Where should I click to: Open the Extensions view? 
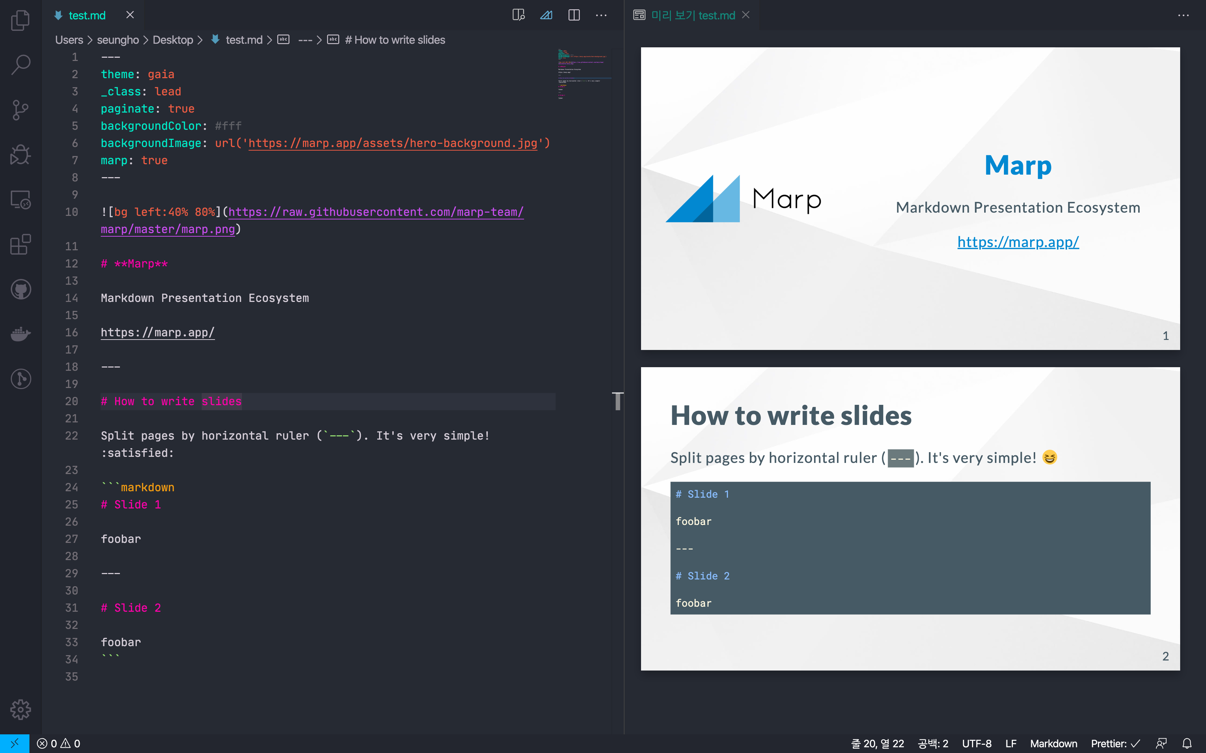point(20,244)
